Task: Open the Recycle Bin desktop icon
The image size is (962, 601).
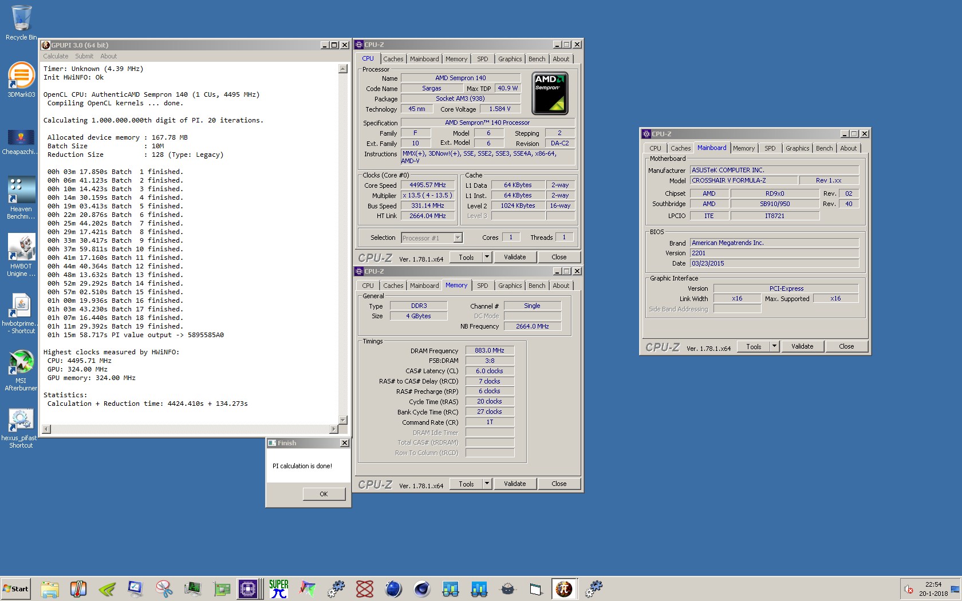Action: click(x=21, y=23)
